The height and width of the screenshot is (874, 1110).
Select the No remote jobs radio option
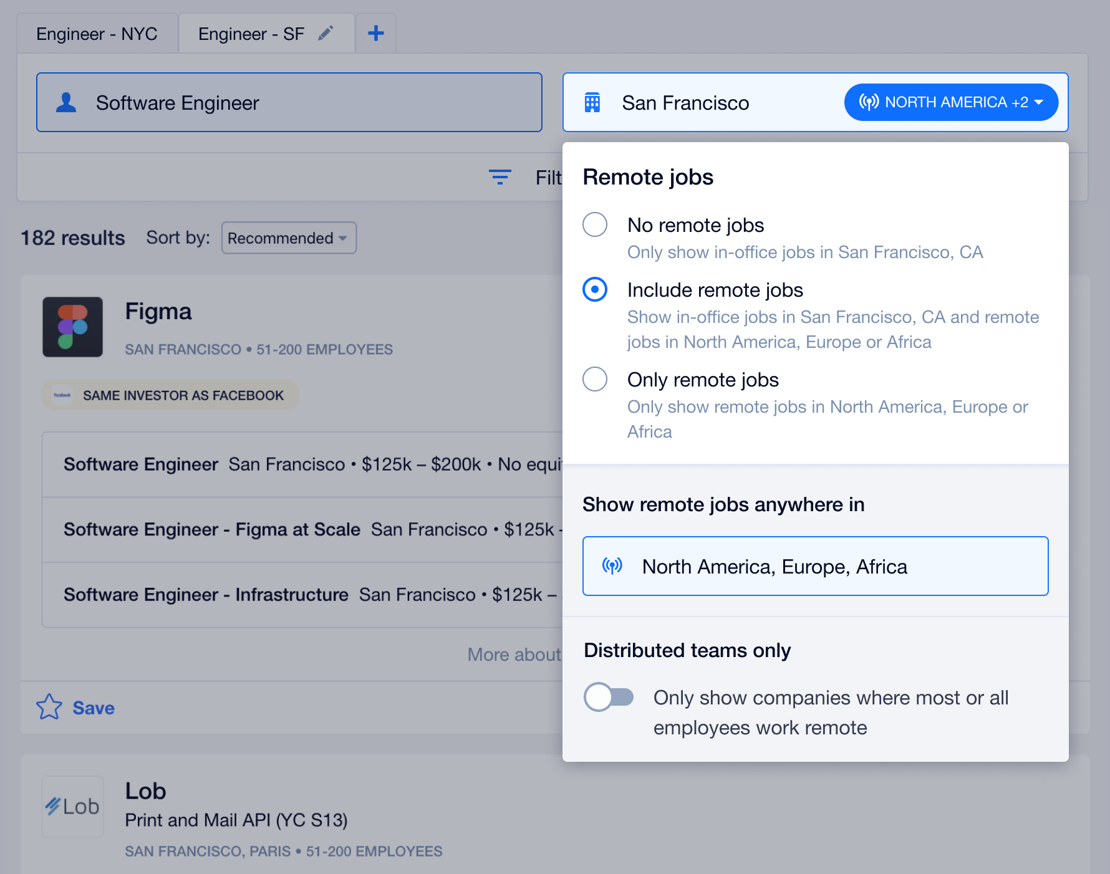tap(595, 224)
